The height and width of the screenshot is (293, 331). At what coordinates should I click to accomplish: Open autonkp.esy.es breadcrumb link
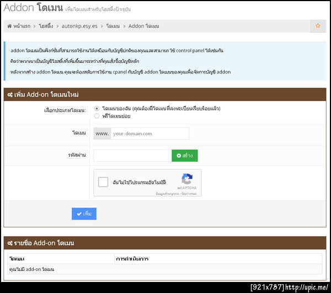tap(79, 26)
